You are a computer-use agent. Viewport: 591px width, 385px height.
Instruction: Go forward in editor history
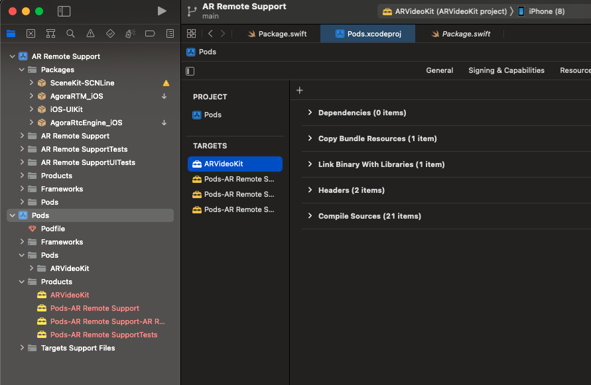pos(223,34)
